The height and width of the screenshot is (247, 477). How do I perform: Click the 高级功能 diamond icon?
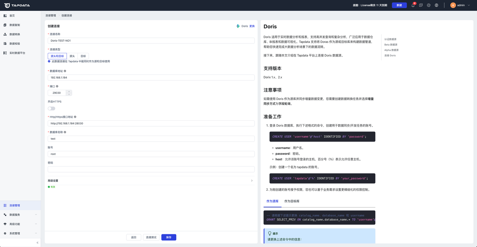(5, 224)
